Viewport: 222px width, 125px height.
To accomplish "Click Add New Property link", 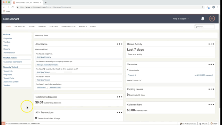I will [x=44, y=57].
